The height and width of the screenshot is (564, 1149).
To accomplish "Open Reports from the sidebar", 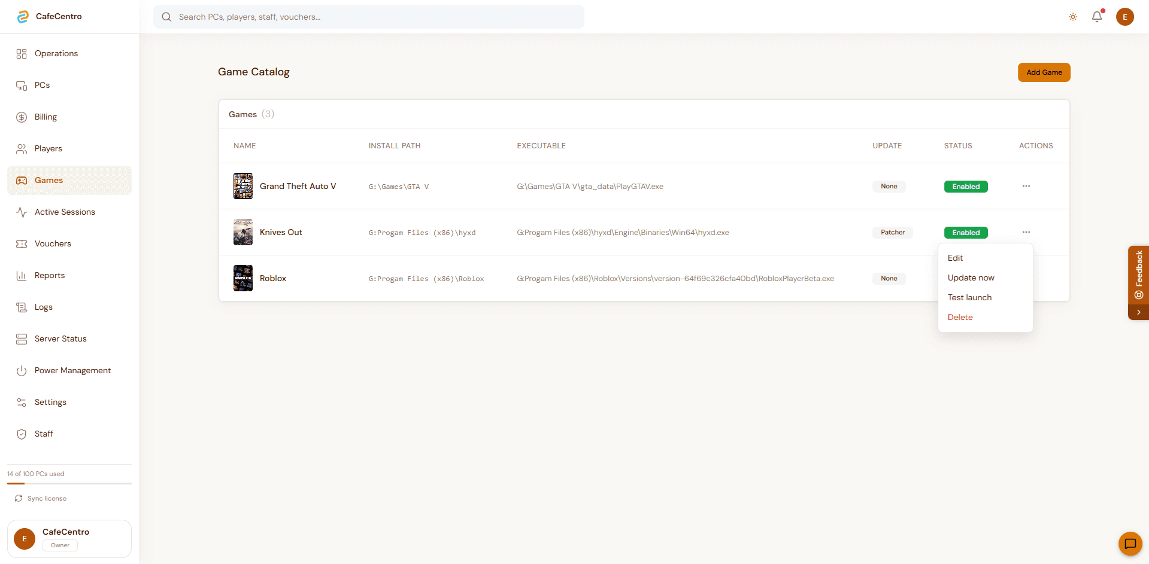I will (x=69, y=276).
